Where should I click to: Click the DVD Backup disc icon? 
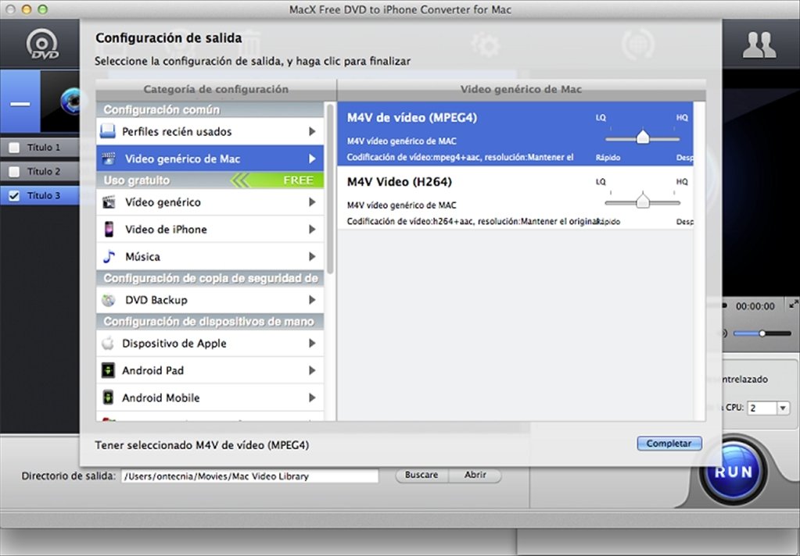[108, 300]
